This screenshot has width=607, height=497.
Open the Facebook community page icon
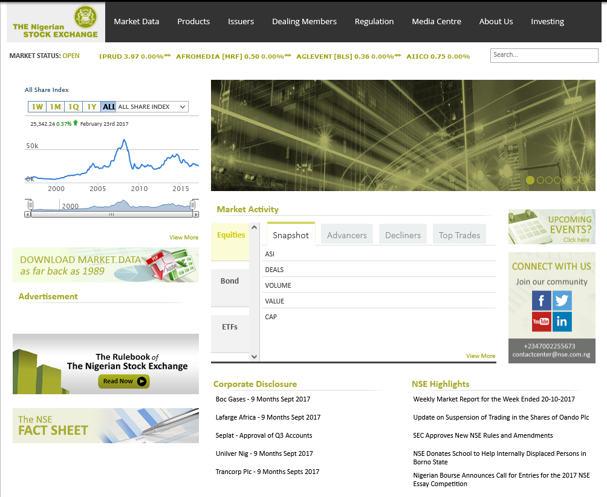coord(541,300)
